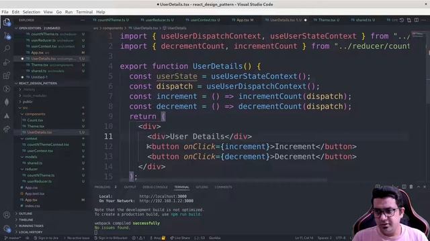This screenshot has width=430, height=241.
Task: Open the View menu
Action: [48, 12]
